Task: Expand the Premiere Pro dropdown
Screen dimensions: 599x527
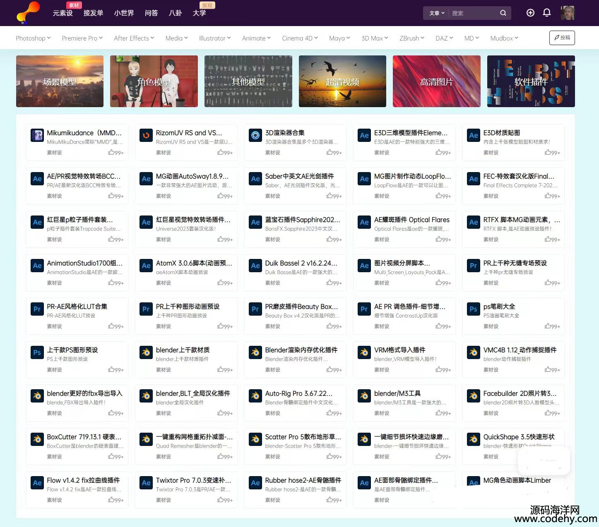Action: coord(82,38)
